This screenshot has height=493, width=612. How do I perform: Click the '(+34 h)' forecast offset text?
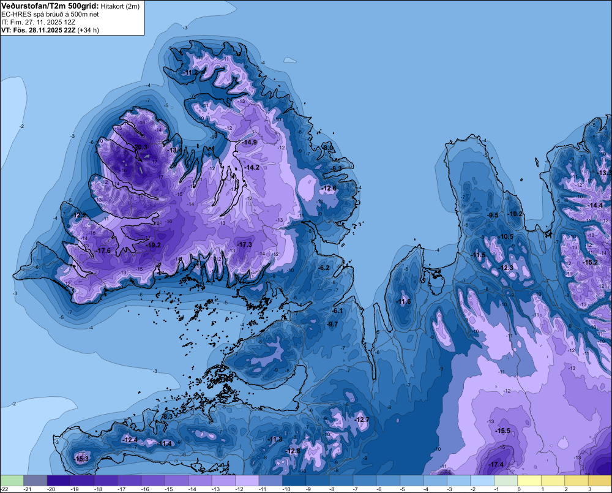click(x=88, y=30)
